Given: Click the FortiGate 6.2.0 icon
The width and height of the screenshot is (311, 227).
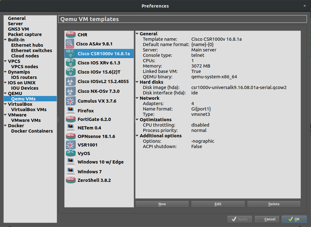Looking at the screenshot, I should [x=70, y=119].
